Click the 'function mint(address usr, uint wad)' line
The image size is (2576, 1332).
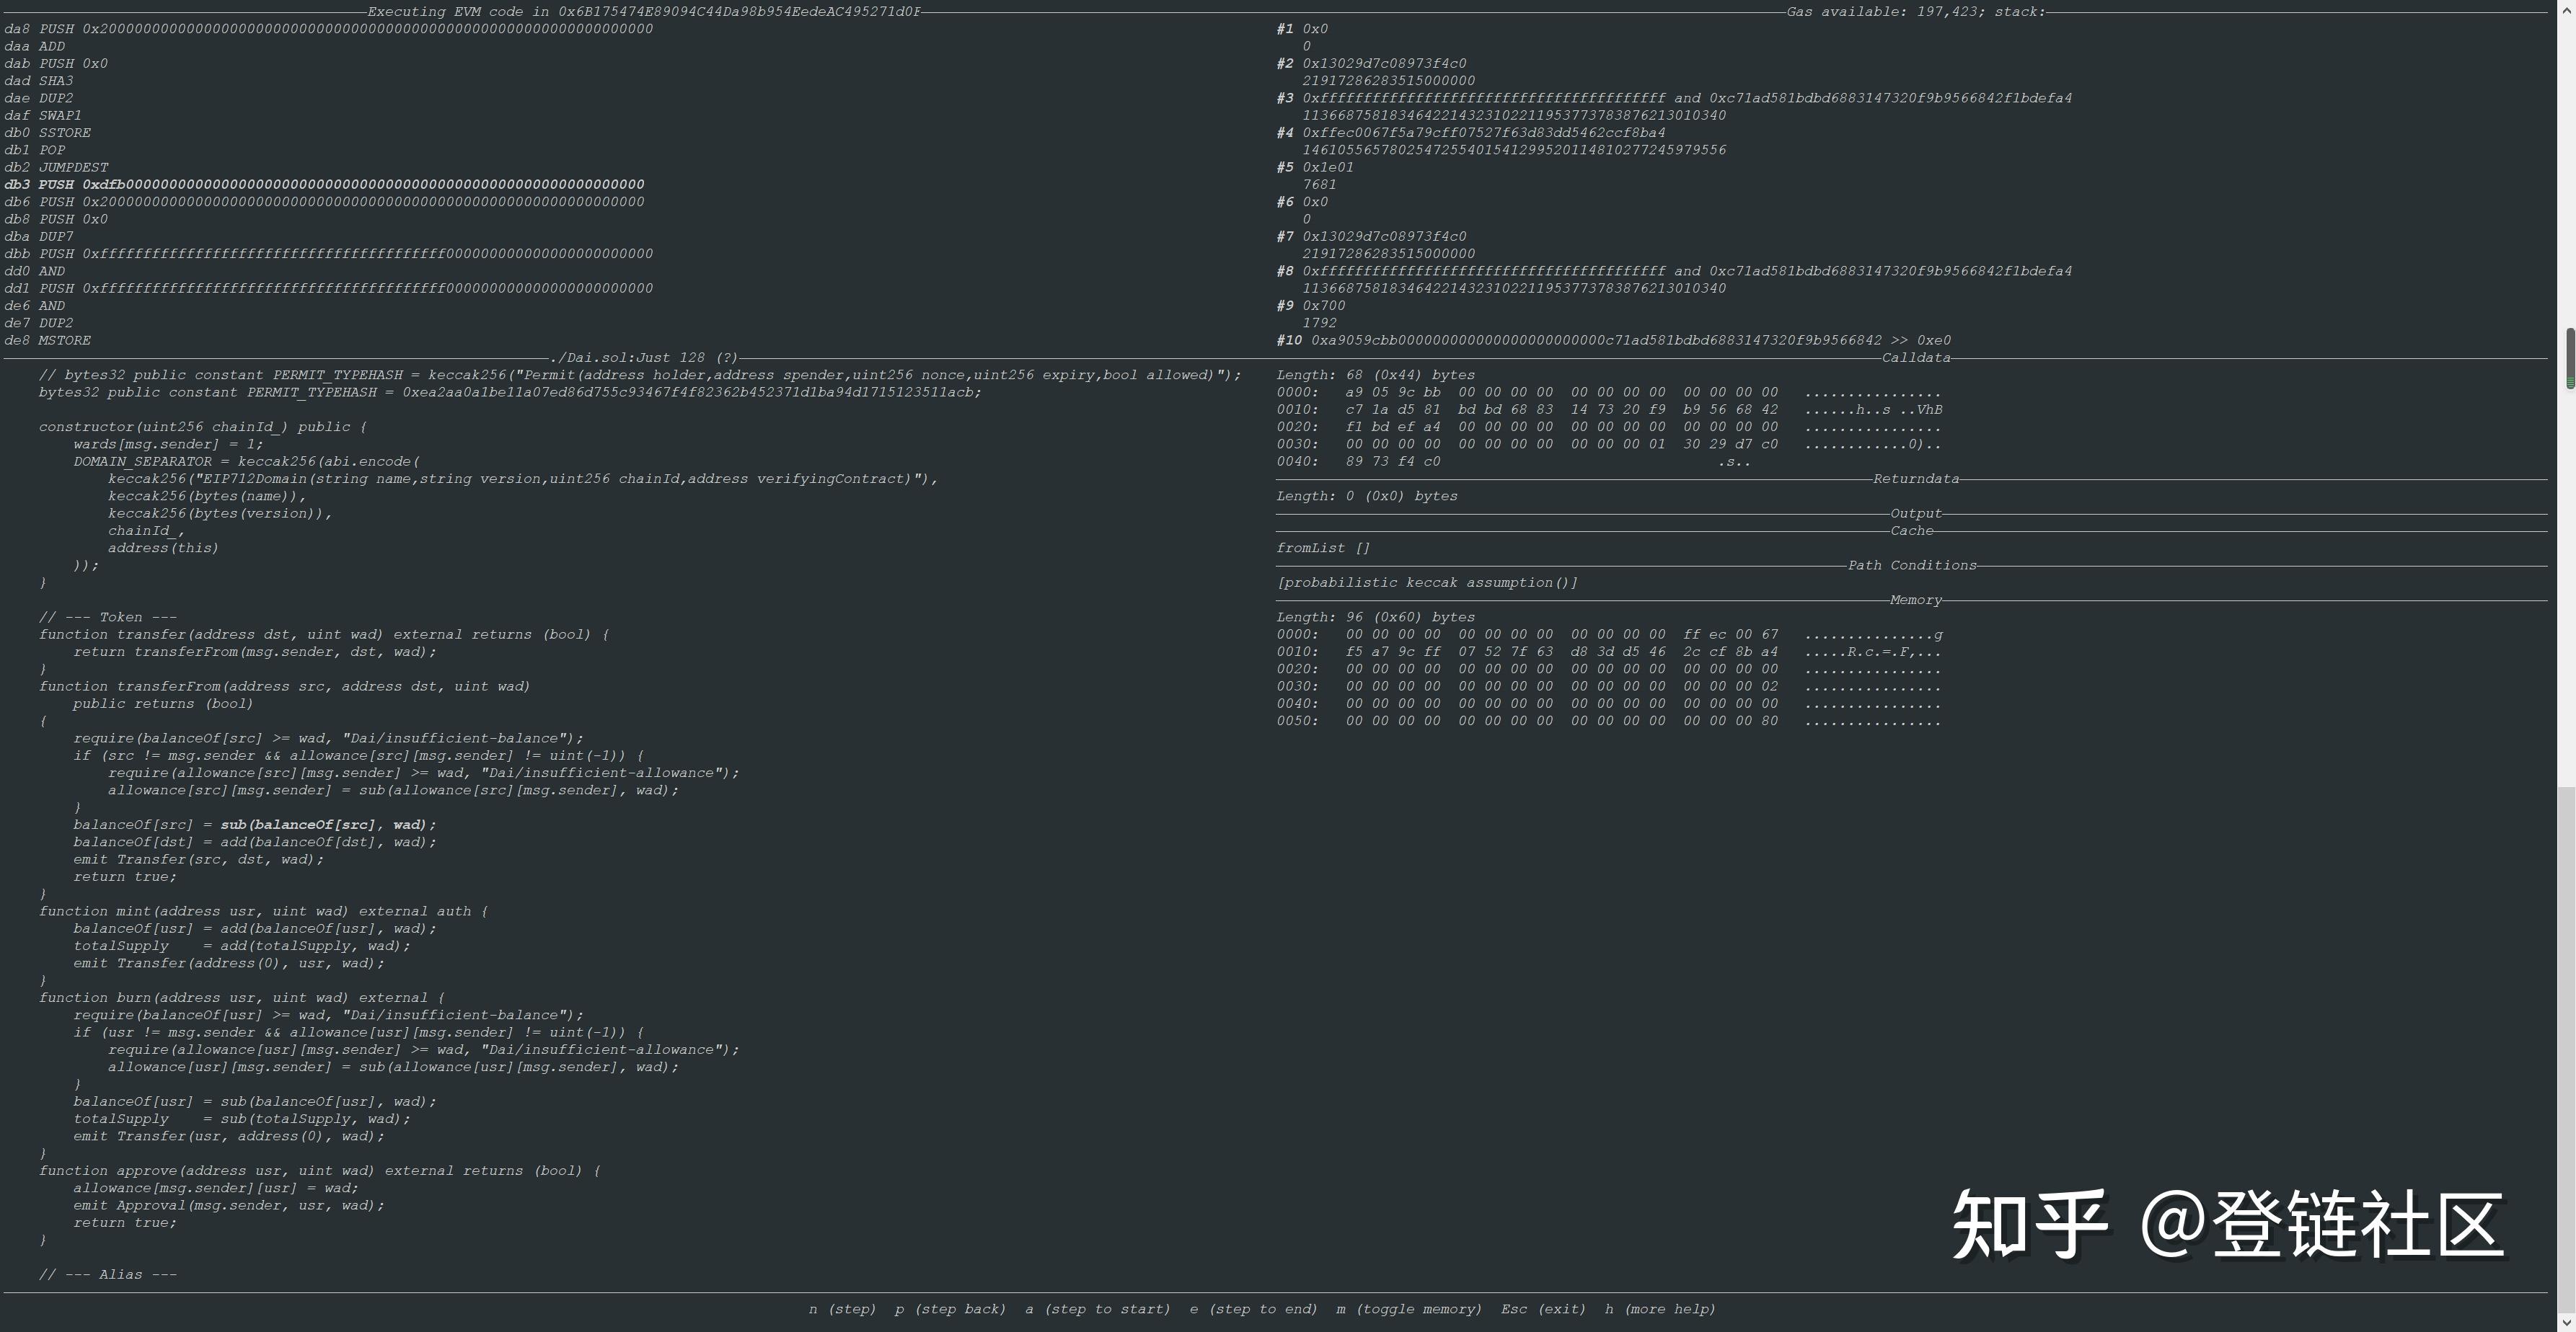point(264,911)
